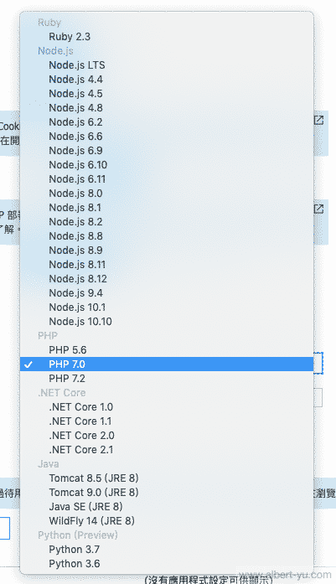Choose Tomcat 8.5 (JRE 8)
The image size is (336, 584).
[167, 478]
